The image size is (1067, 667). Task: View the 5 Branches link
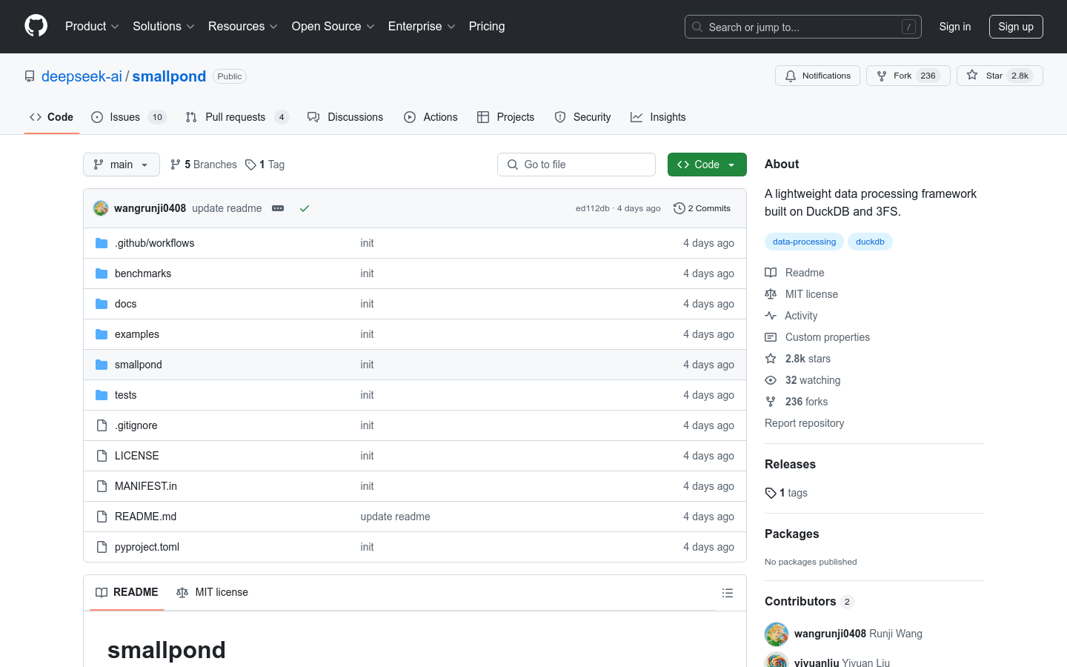click(x=204, y=165)
